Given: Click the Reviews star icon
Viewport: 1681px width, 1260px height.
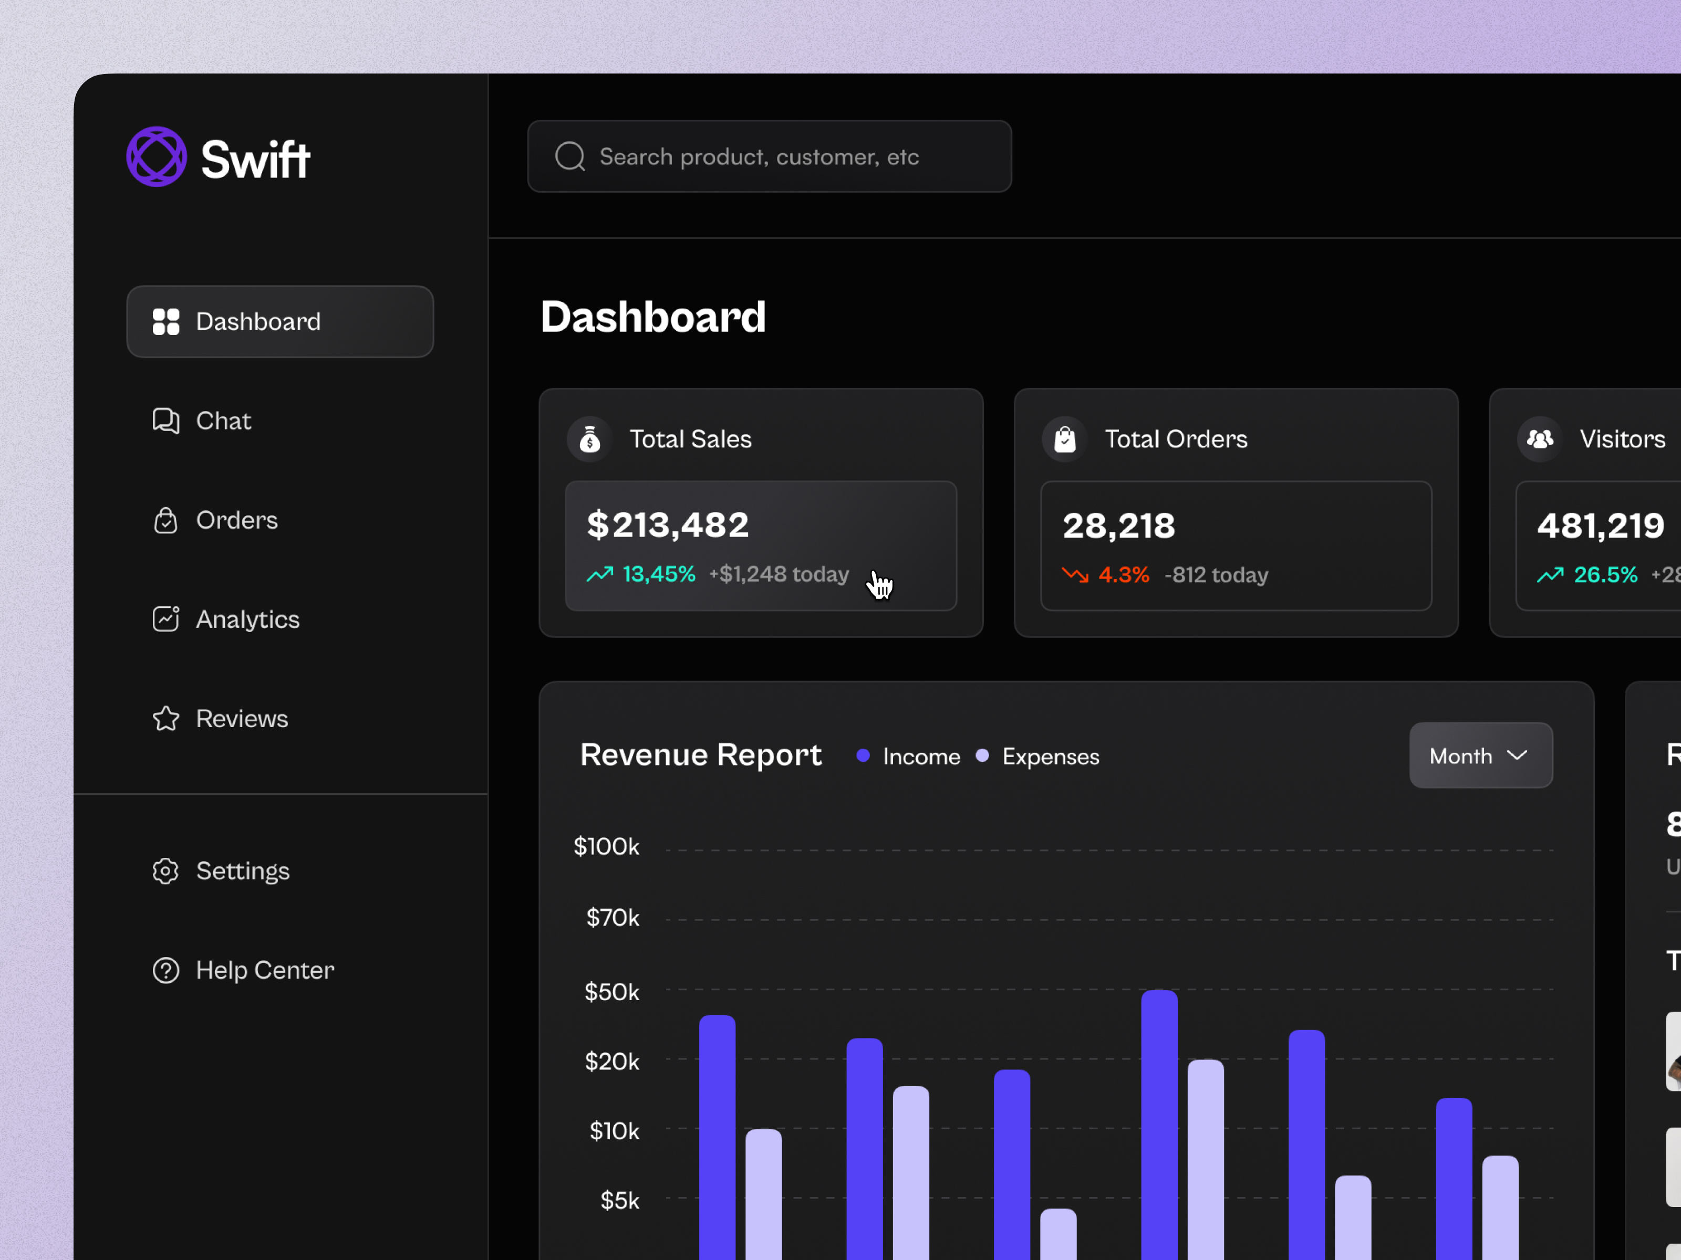Looking at the screenshot, I should [165, 719].
